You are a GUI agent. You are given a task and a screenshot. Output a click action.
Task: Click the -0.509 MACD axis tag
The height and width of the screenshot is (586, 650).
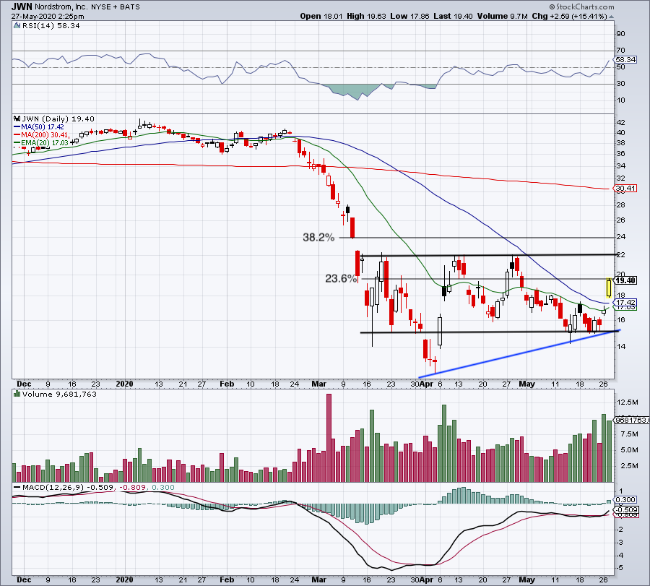625,509
